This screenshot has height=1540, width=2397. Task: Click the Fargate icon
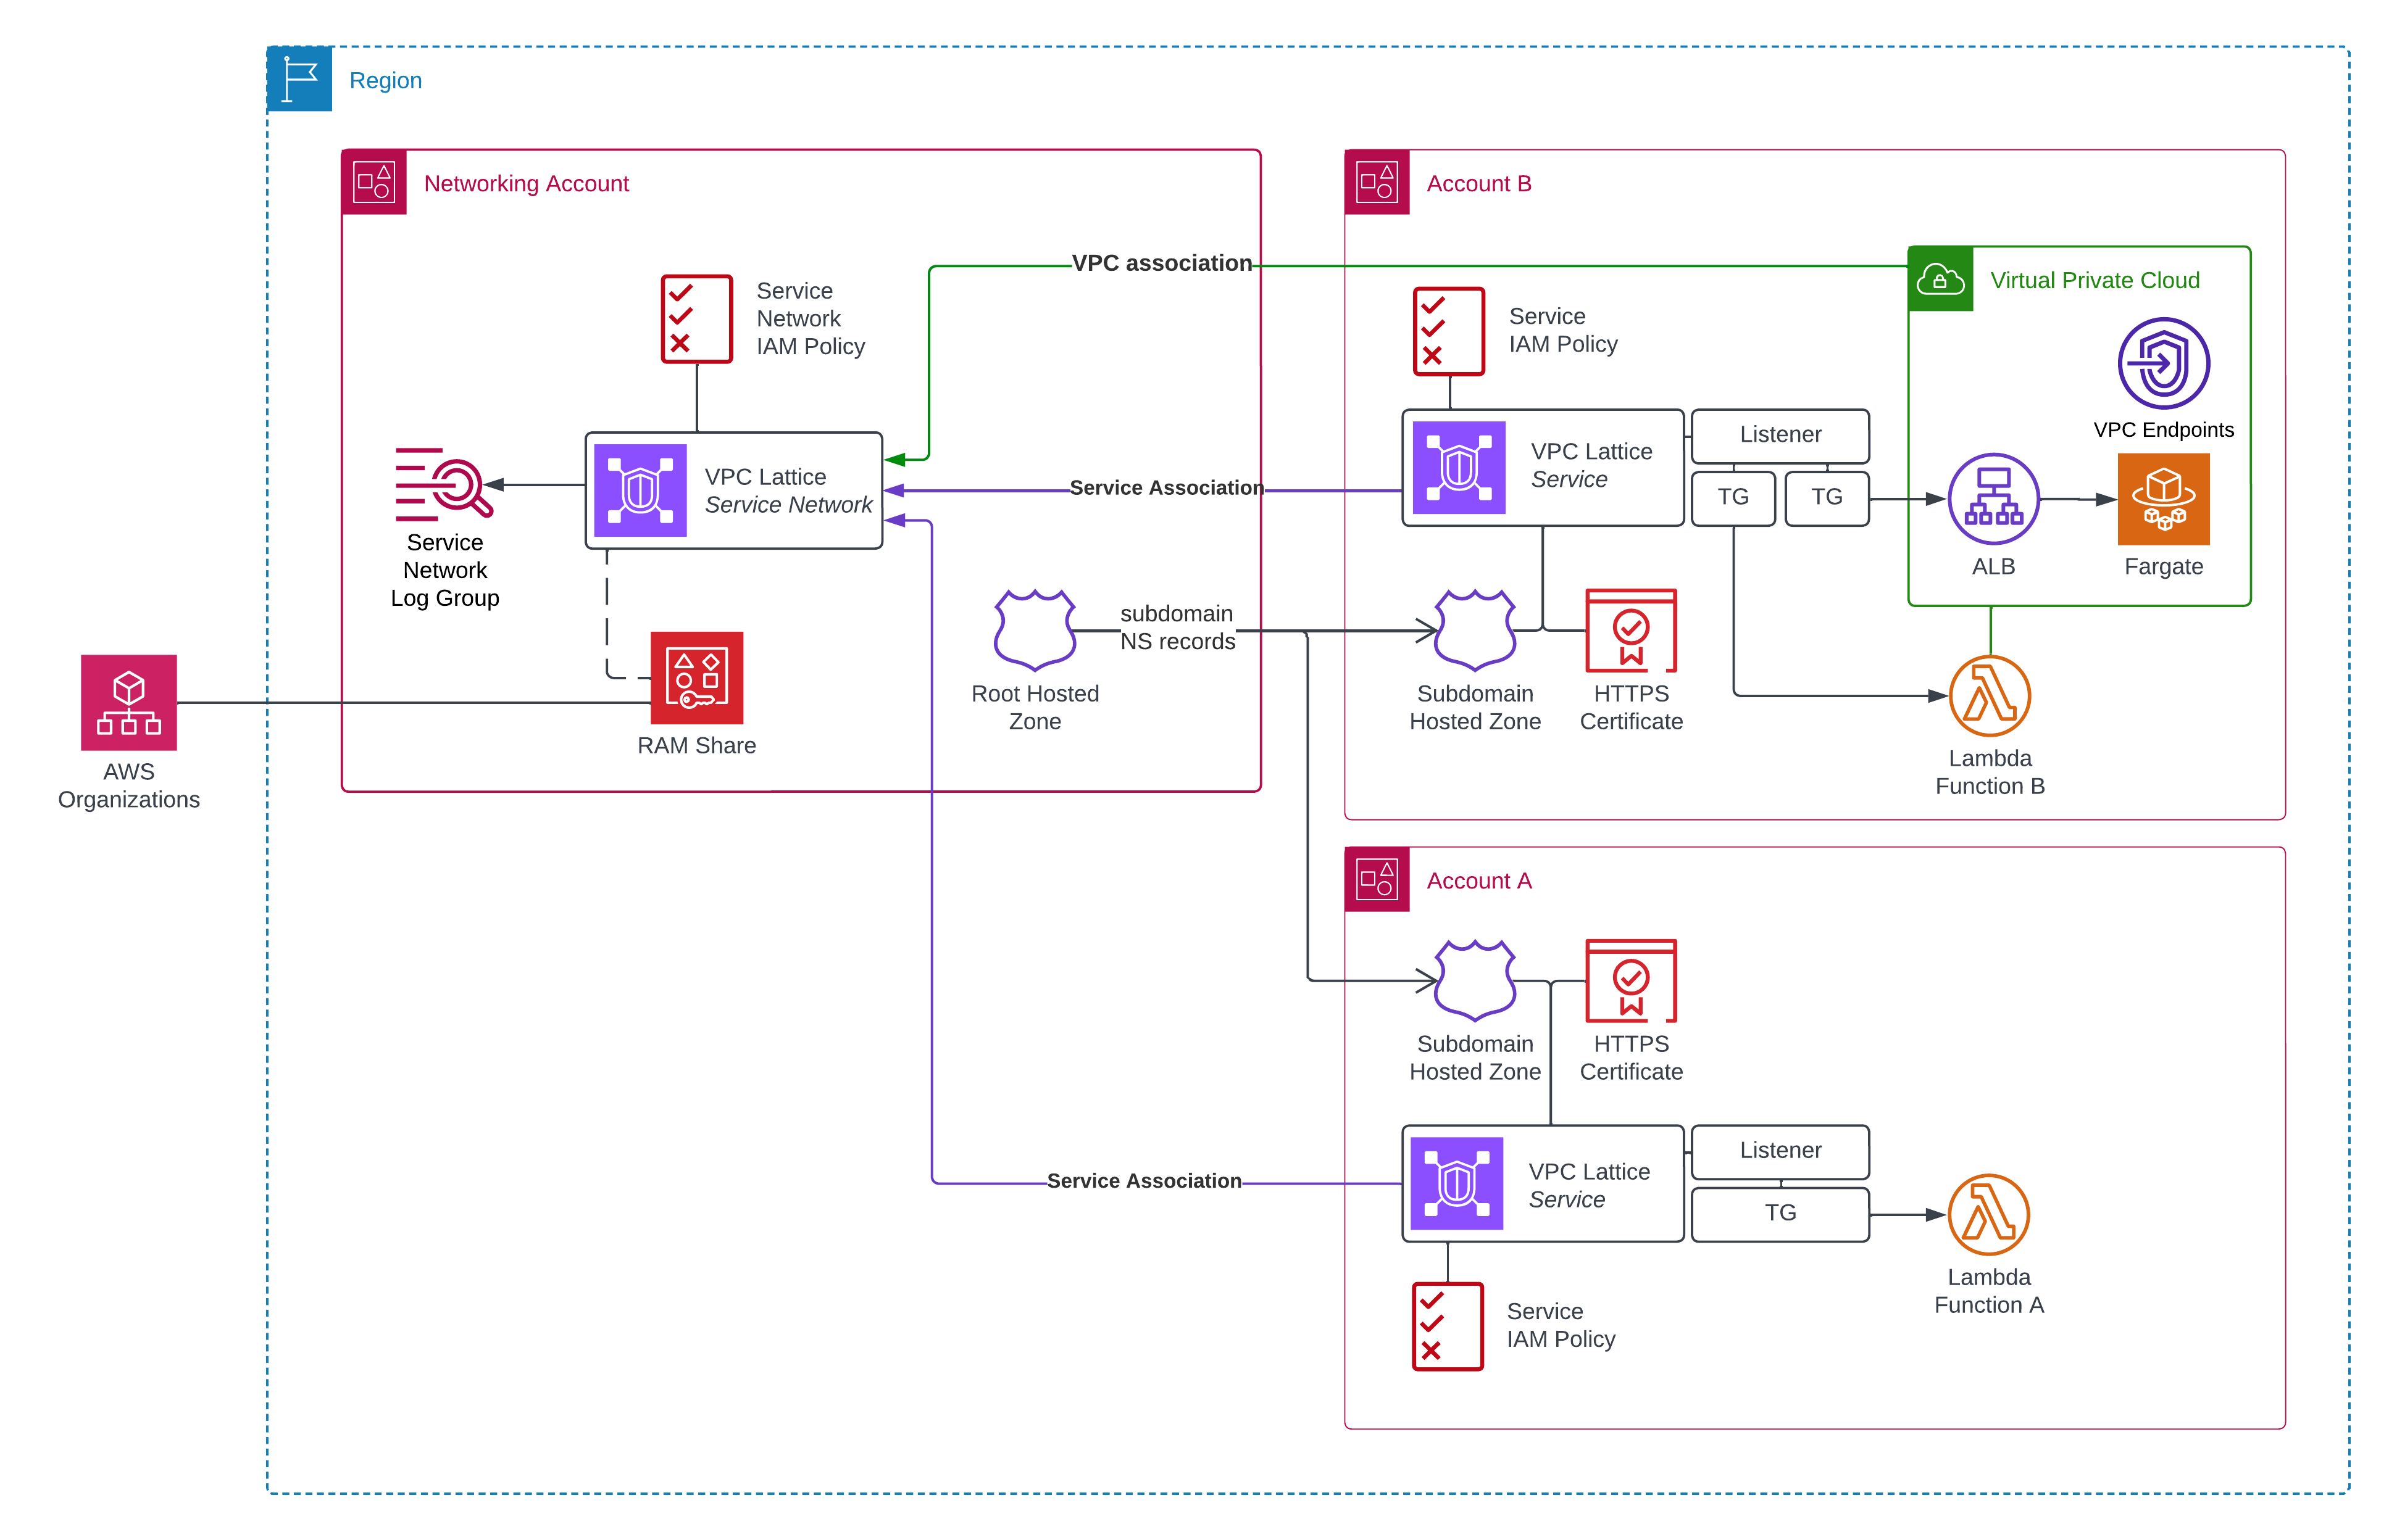click(2163, 499)
